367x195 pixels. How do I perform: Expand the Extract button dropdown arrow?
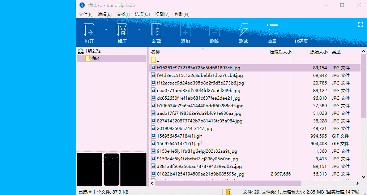tap(138, 30)
